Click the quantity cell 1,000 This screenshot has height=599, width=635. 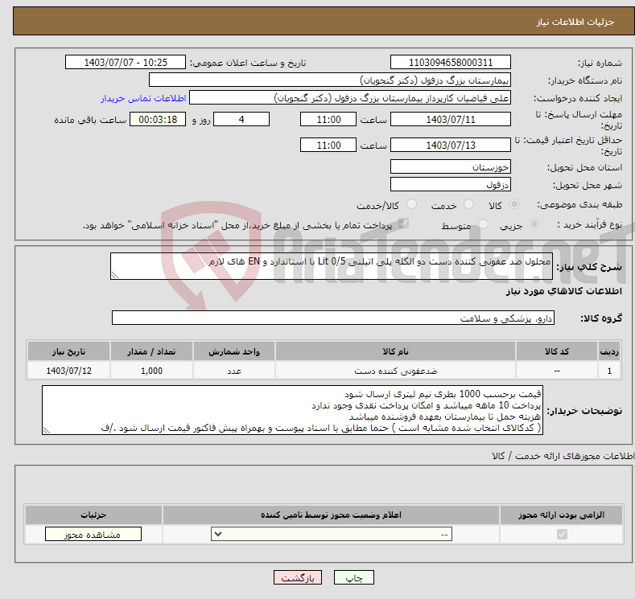pyautogui.click(x=151, y=371)
